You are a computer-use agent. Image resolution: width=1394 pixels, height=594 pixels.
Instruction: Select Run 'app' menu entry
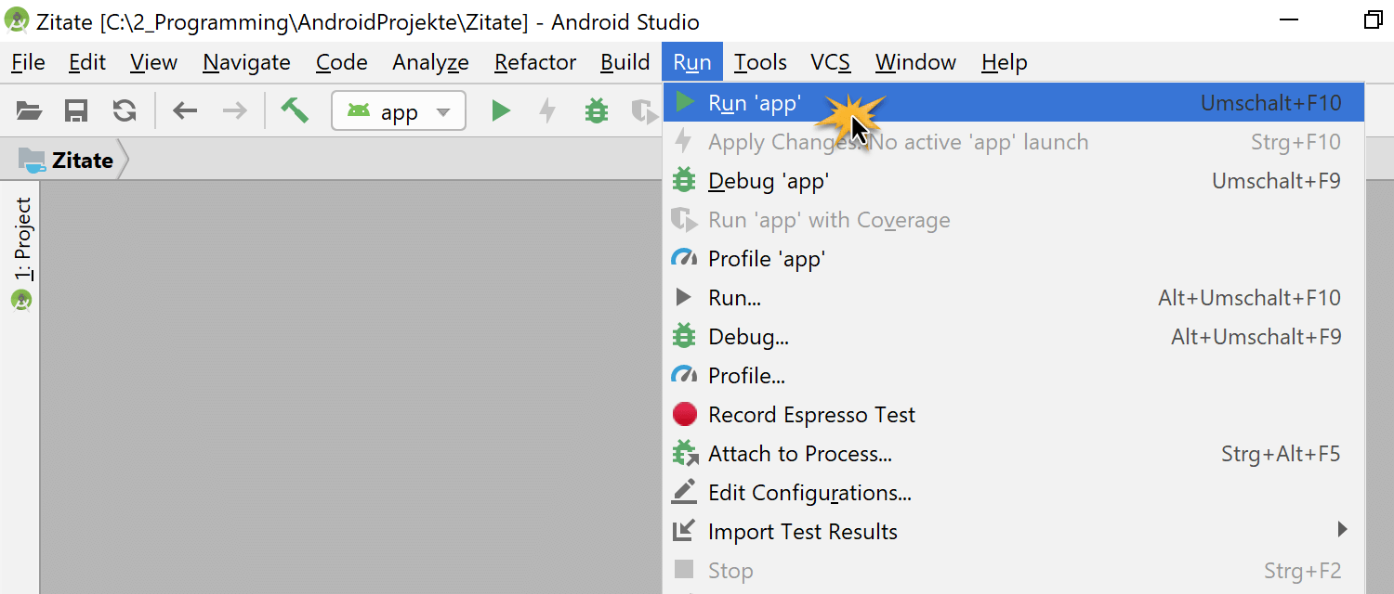pyautogui.click(x=1013, y=103)
